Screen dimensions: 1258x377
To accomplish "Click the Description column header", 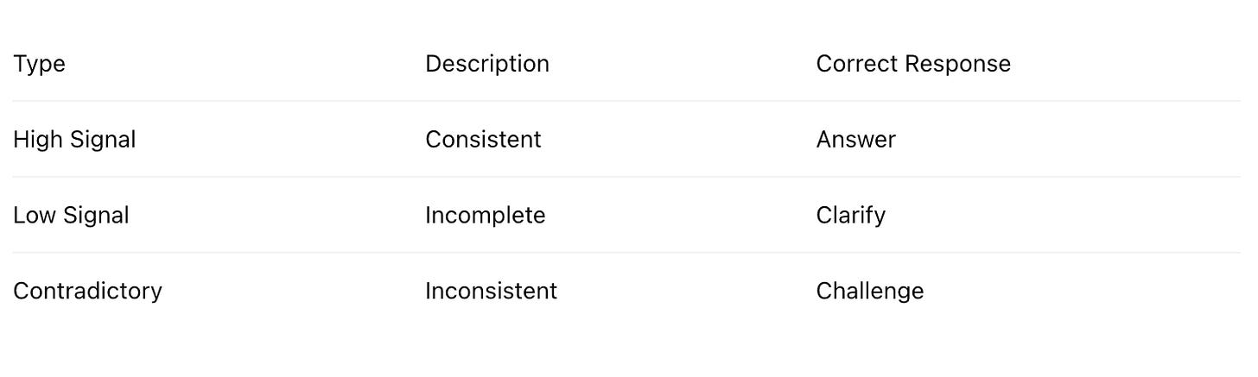I will pos(487,64).
